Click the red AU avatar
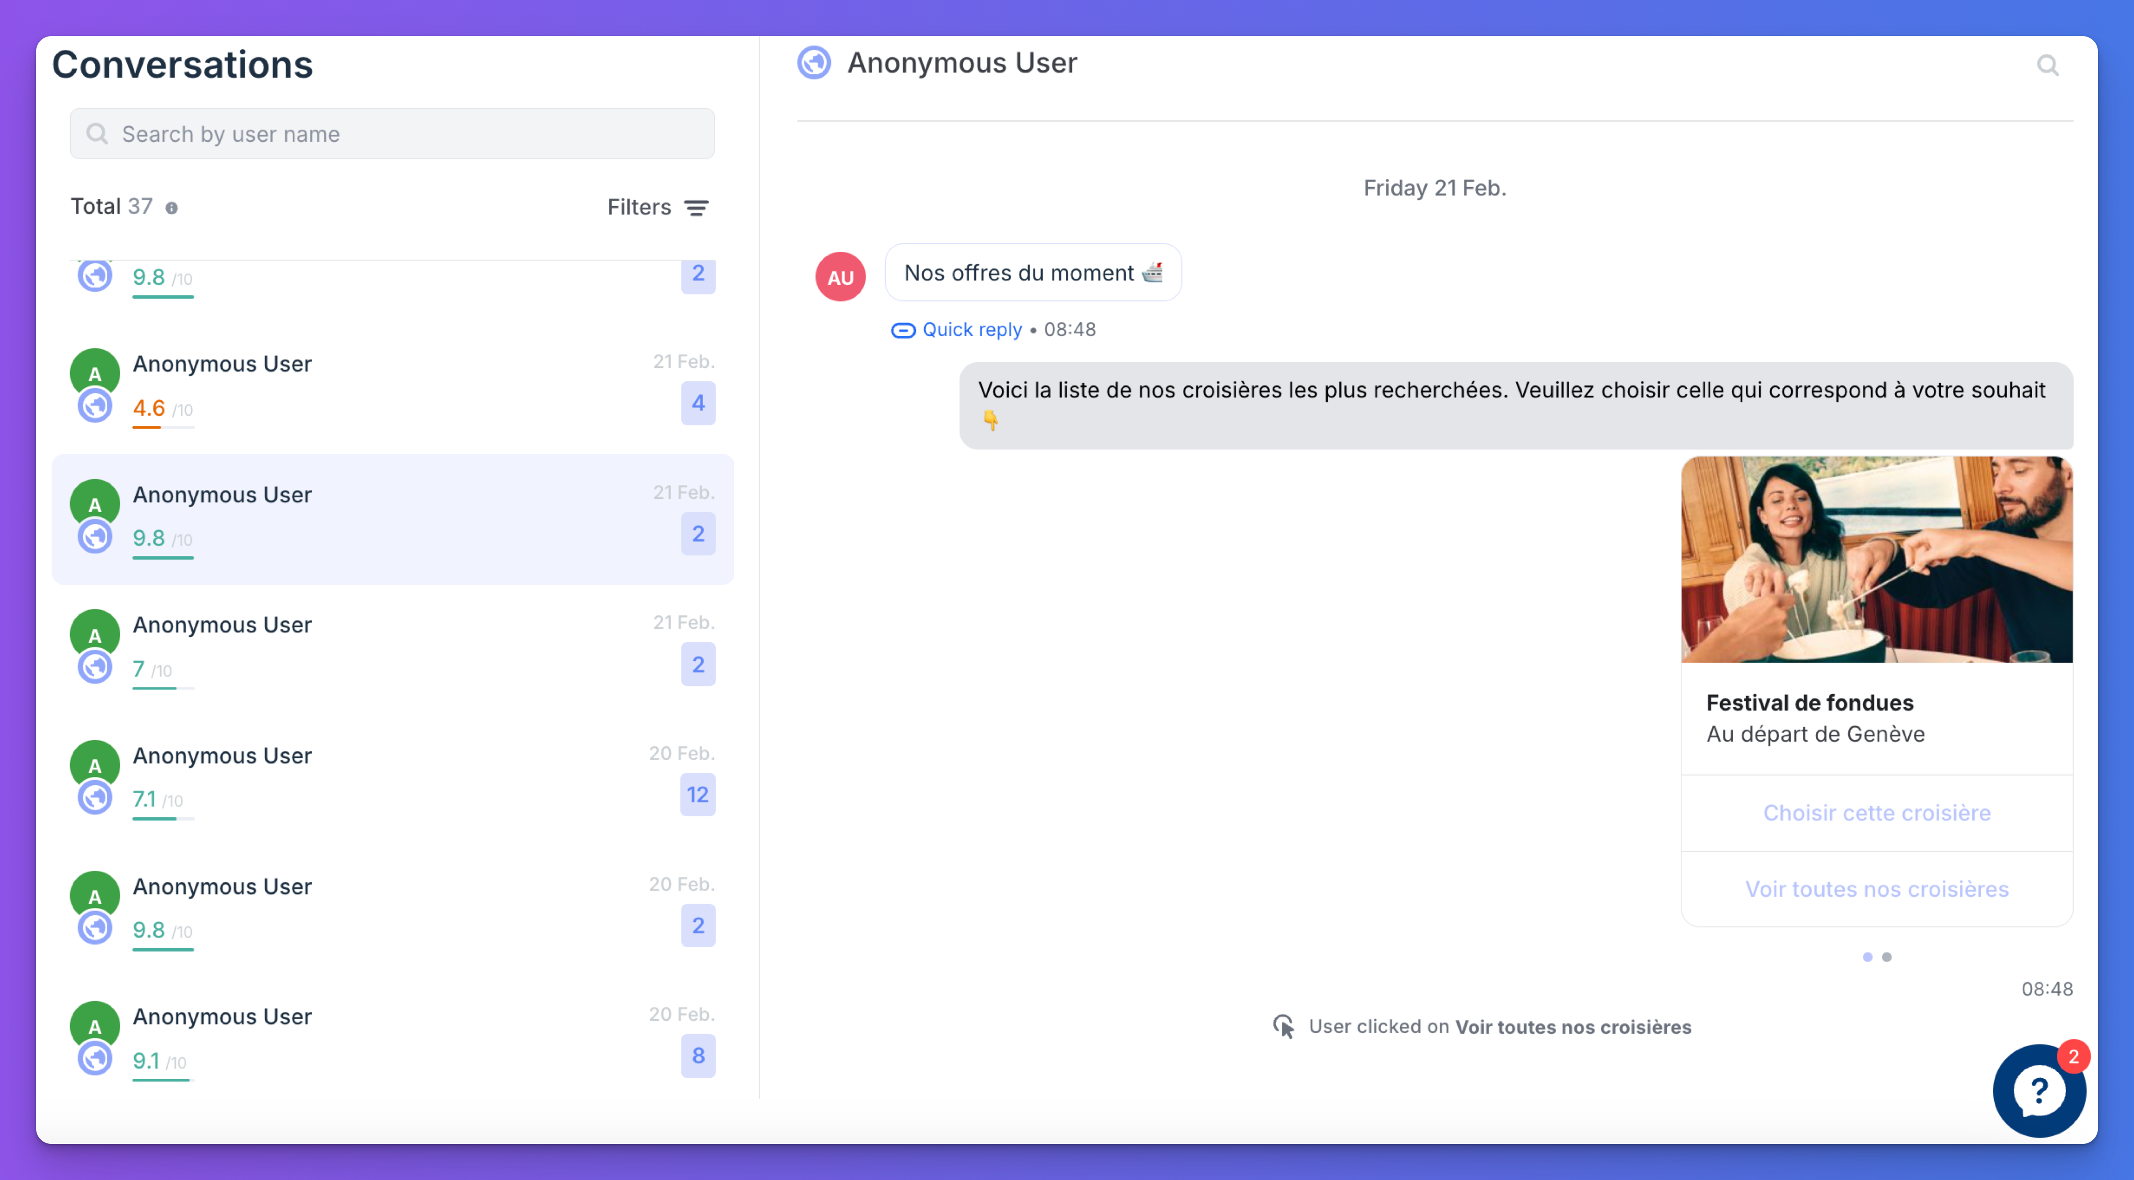This screenshot has height=1180, width=2134. click(x=840, y=277)
